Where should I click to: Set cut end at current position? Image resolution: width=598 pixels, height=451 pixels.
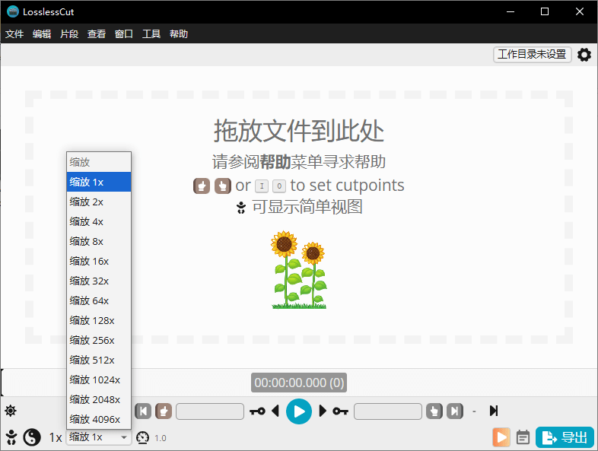(x=434, y=411)
